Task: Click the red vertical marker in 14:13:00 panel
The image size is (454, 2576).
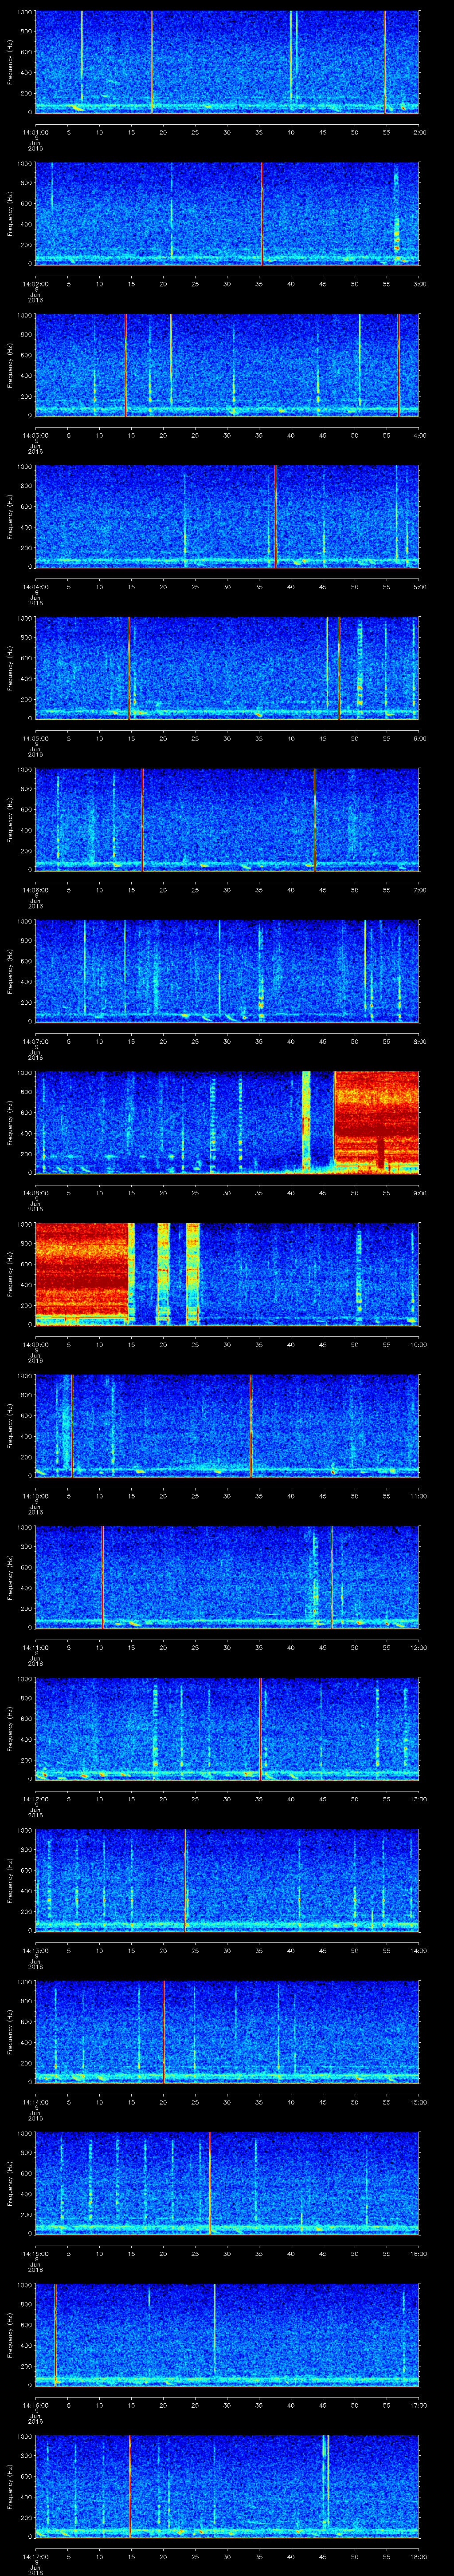Action: pos(184,1880)
